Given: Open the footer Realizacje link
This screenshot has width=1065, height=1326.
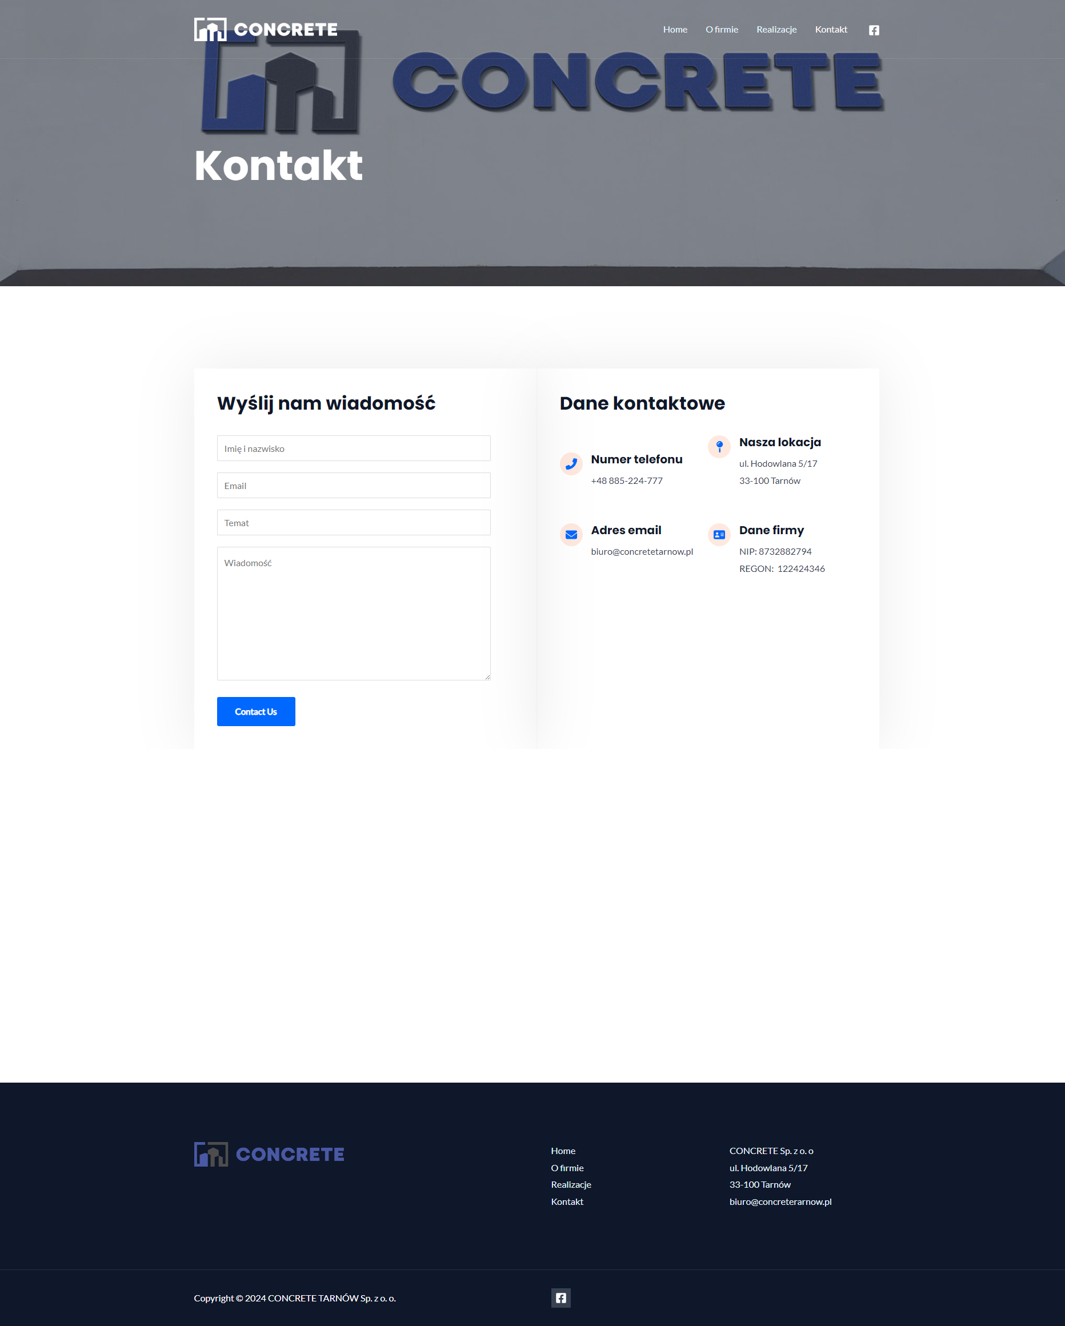Looking at the screenshot, I should 571,1184.
